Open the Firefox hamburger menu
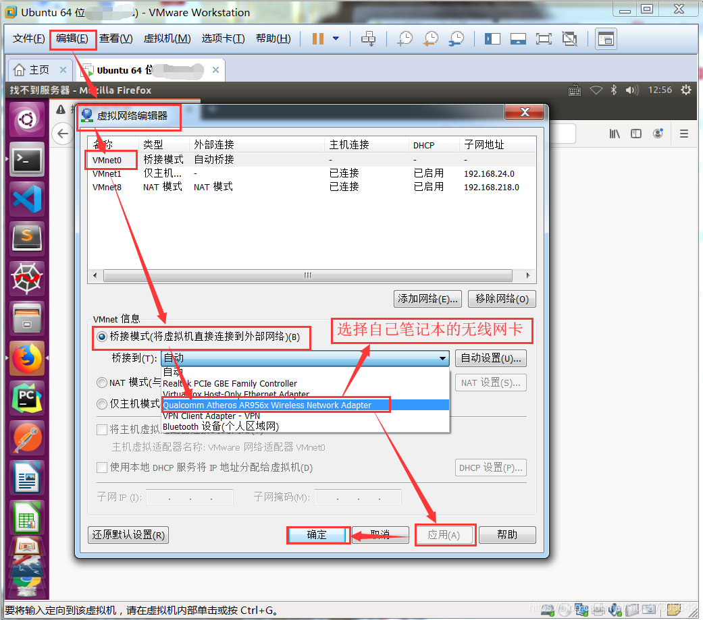The image size is (703, 620). coord(684,134)
